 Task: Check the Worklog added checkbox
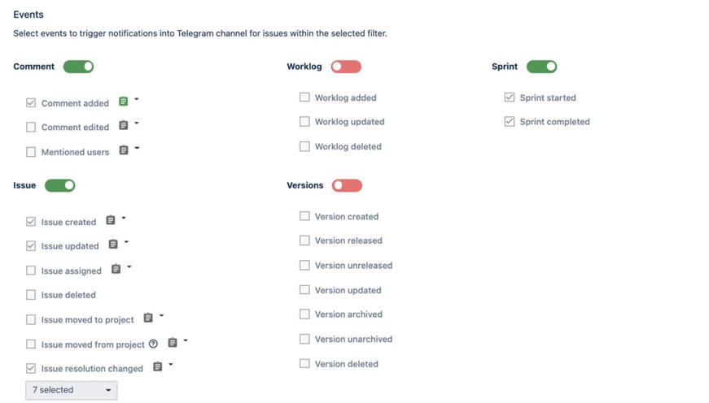[x=304, y=97]
